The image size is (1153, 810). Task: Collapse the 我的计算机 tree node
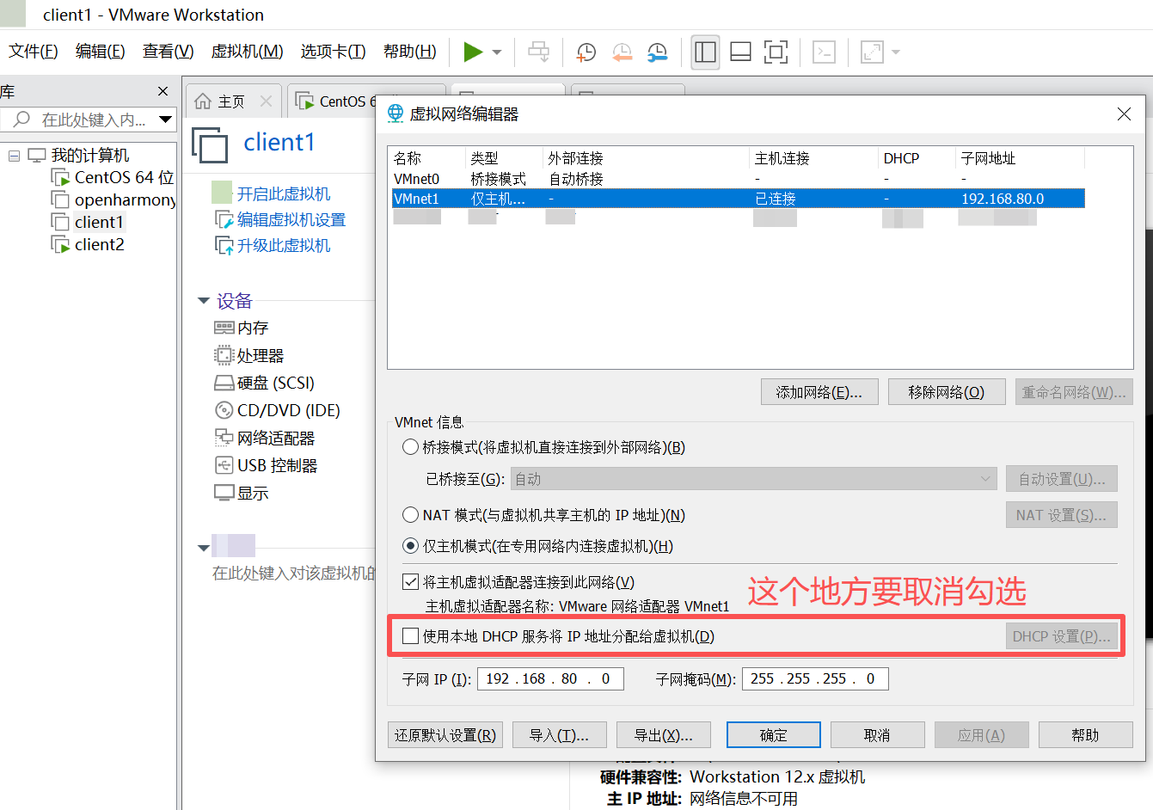click(14, 156)
